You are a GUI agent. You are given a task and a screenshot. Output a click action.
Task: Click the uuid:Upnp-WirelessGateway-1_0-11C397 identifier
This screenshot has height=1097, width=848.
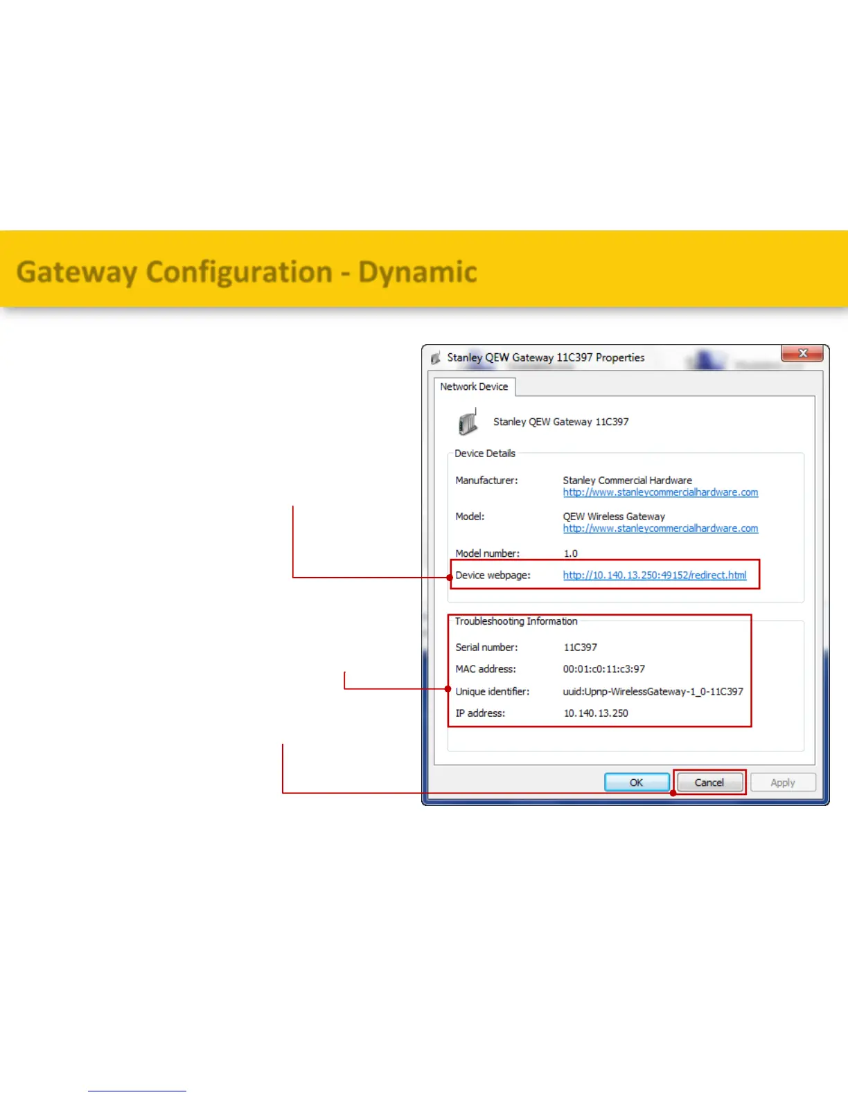click(x=653, y=691)
